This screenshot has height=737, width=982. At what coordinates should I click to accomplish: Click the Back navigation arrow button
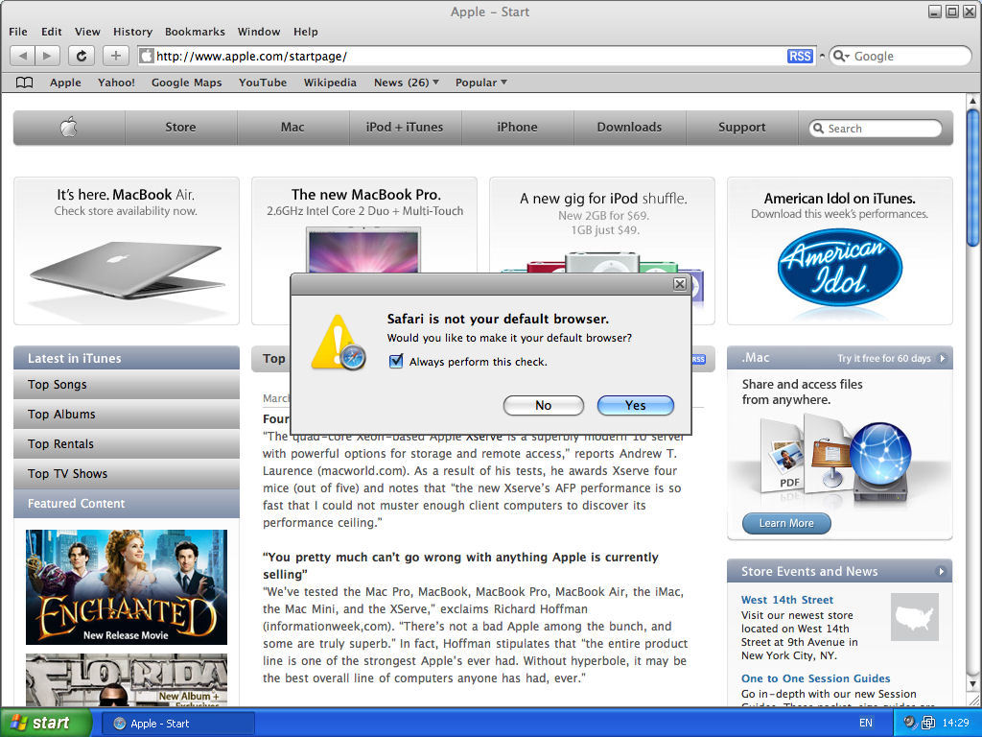23,56
